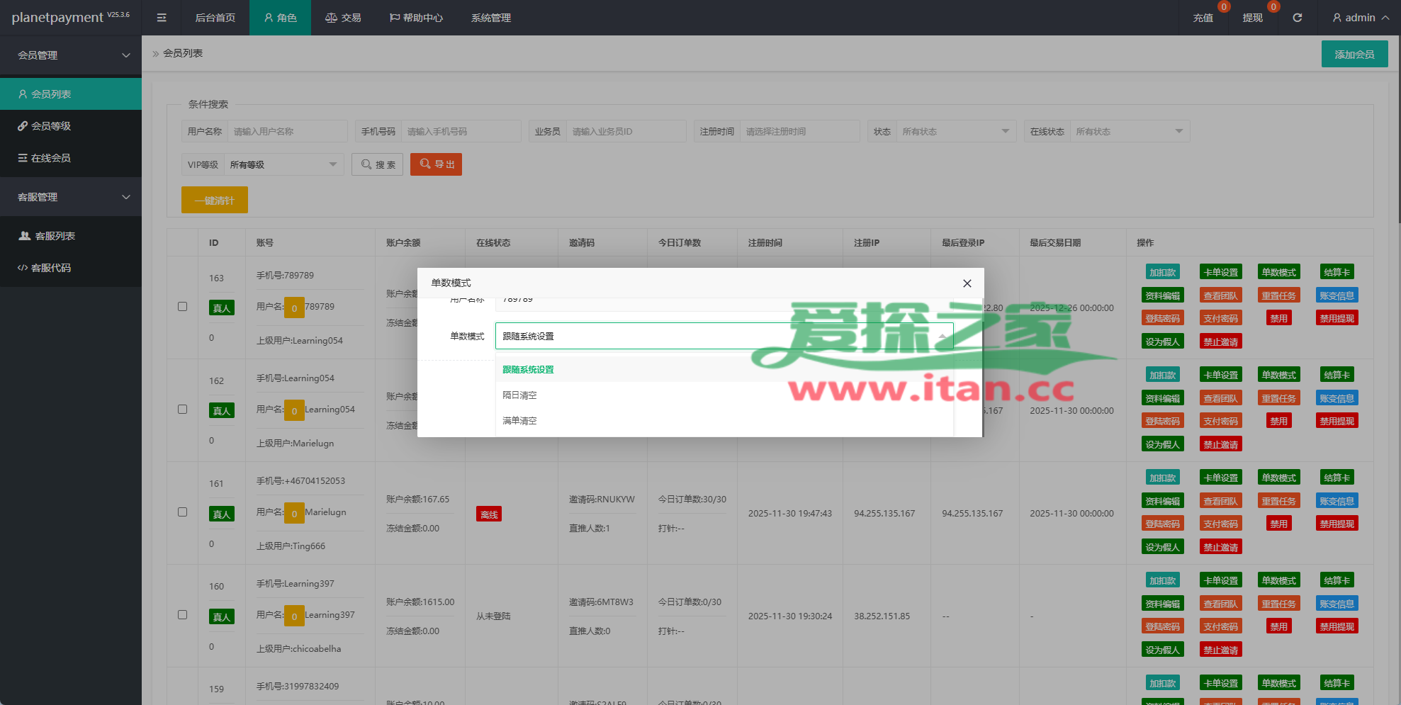This screenshot has height=705, width=1401.
Task: Switch to the 交易 top menu
Action: coord(343,18)
